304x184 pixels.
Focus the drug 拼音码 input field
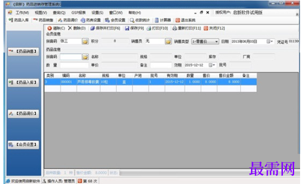pos(71,57)
